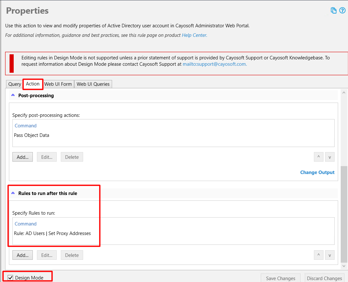Click the Change Output link
The image size is (348, 282).
(317, 172)
